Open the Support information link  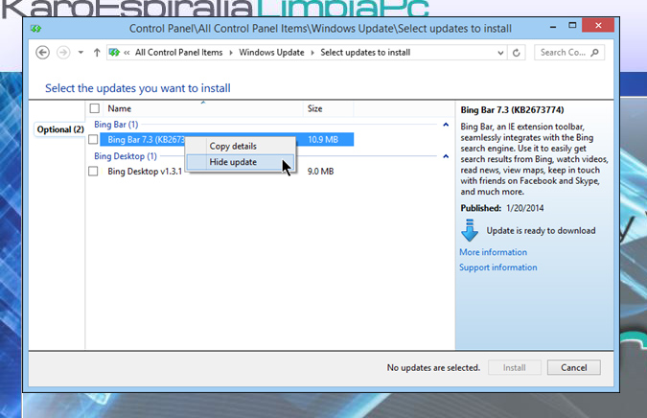point(498,267)
